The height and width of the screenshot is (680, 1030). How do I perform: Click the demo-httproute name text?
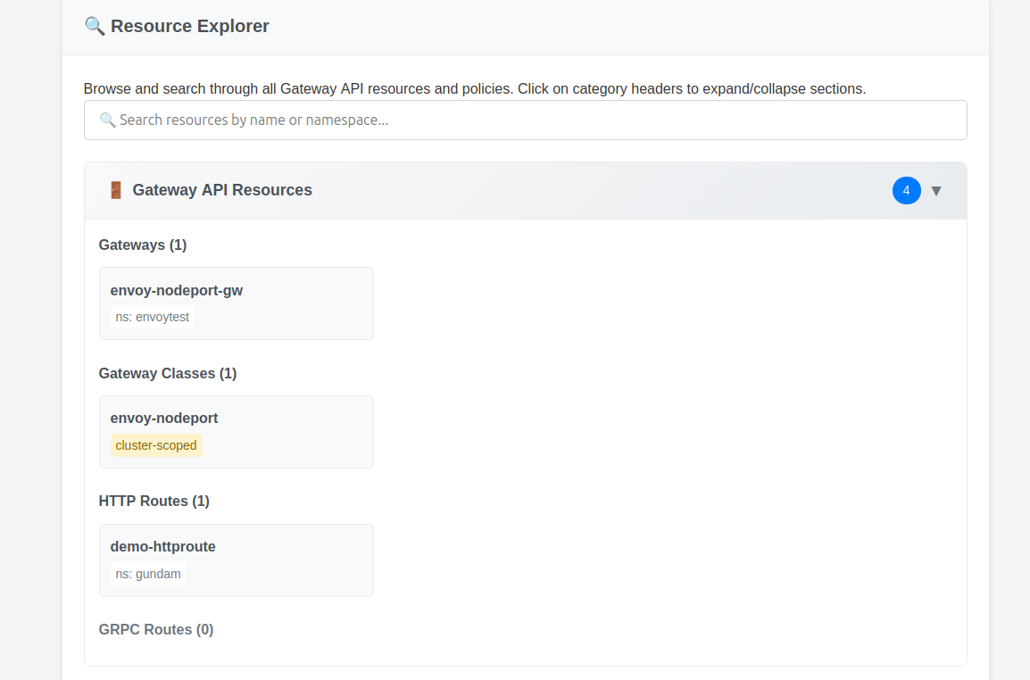(x=163, y=546)
